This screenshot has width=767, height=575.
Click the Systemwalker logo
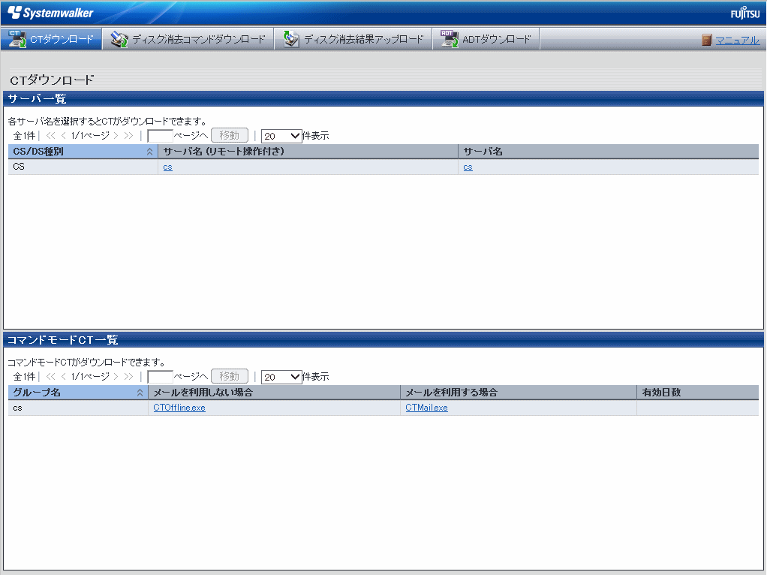pos(51,13)
